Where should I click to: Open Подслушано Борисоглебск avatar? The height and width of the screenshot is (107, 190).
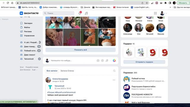point(126,87)
